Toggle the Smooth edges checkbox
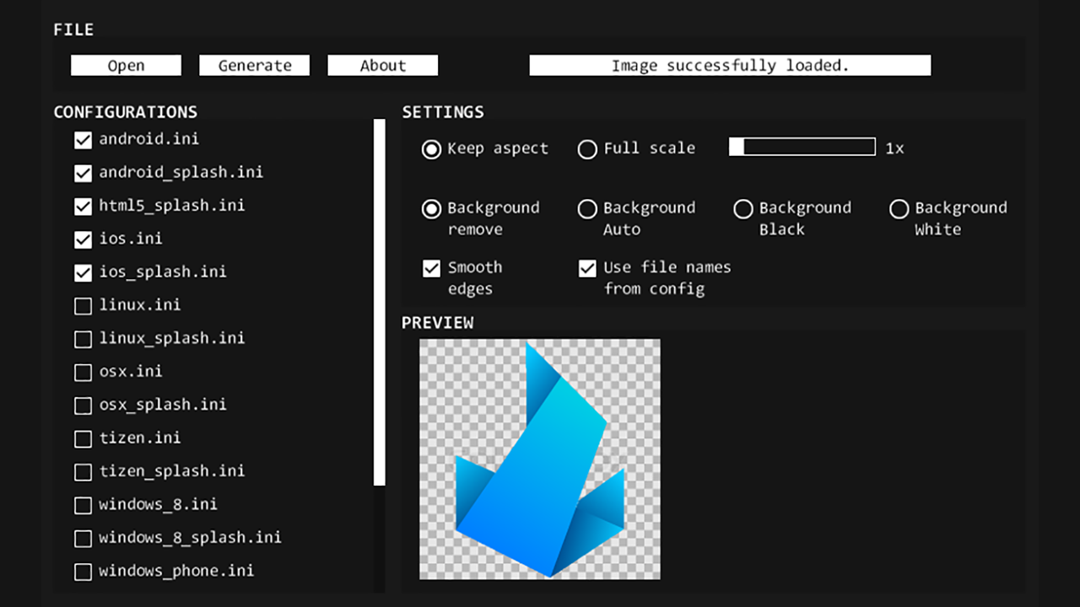 coord(431,269)
